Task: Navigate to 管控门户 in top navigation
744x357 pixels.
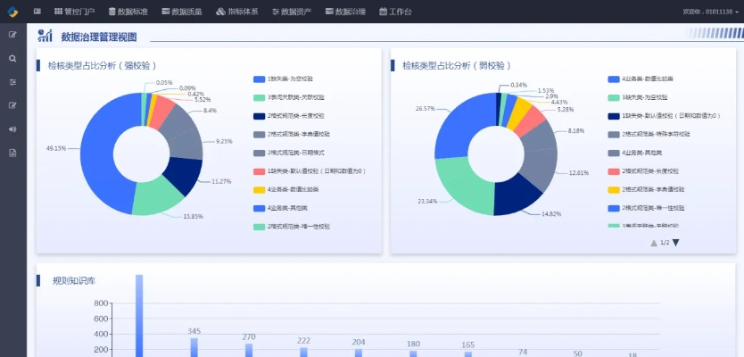Action: click(74, 12)
